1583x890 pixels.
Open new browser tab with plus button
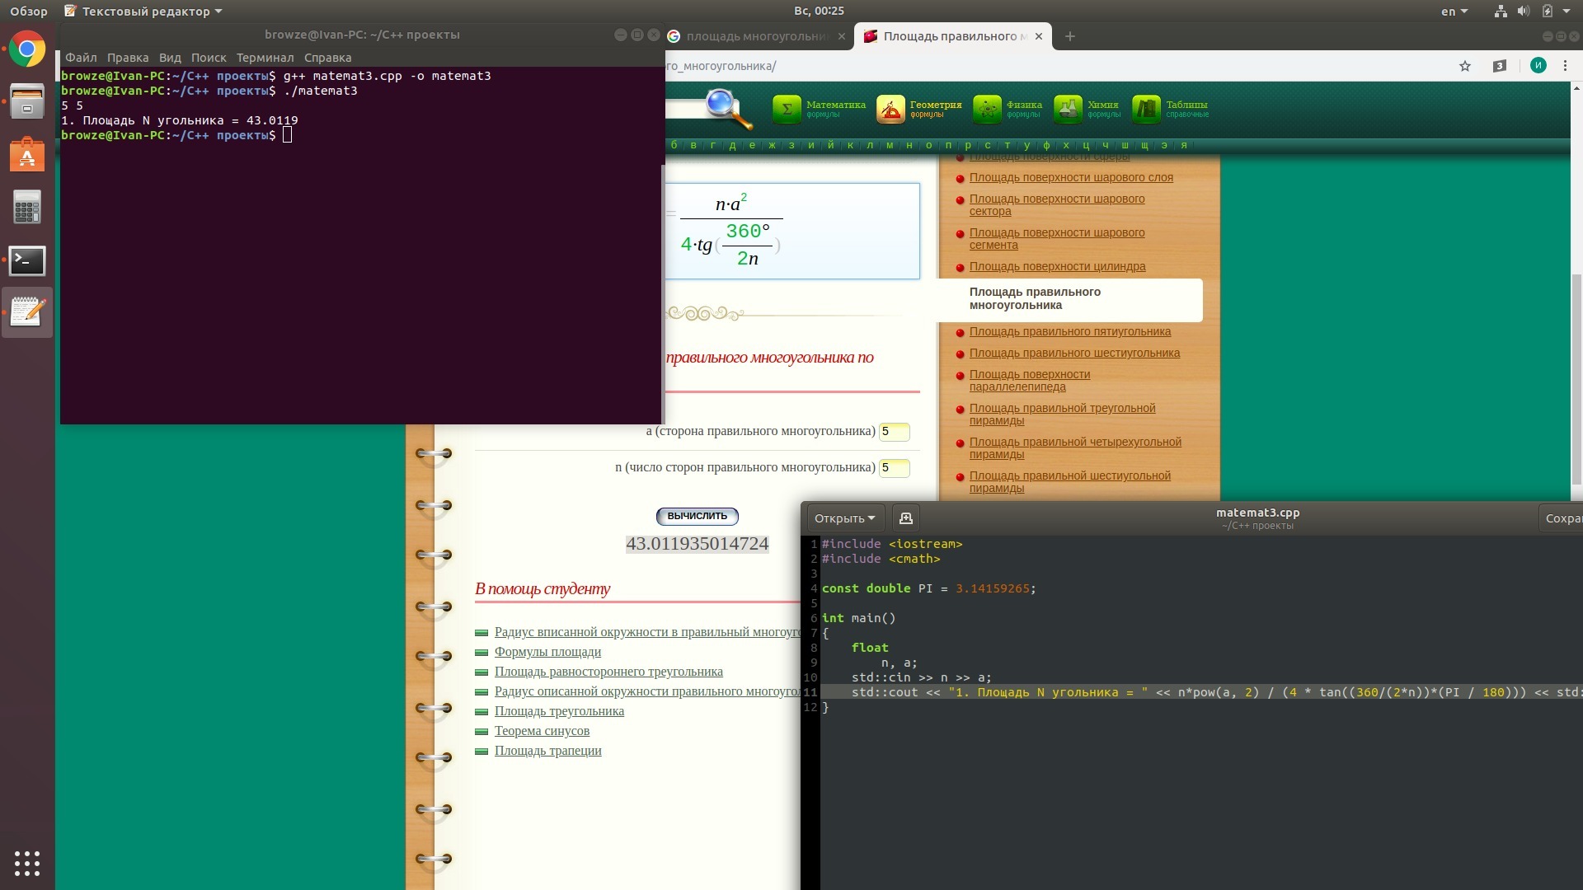(1069, 36)
